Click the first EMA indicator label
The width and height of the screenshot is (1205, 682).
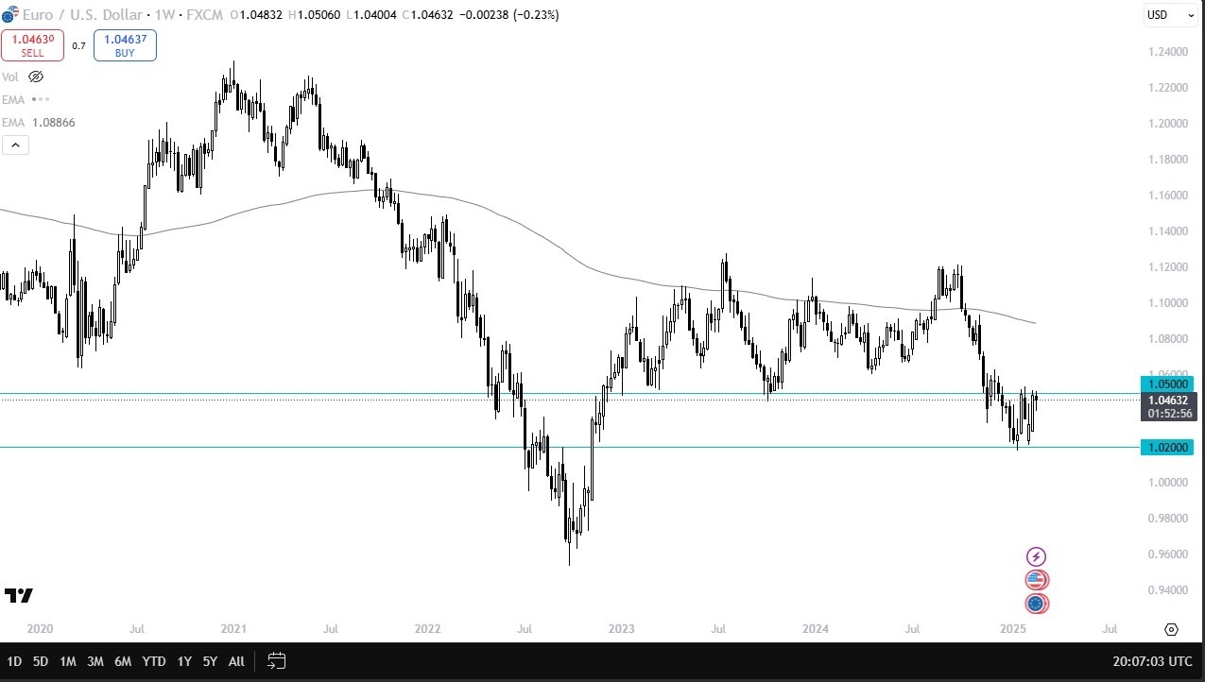click(x=12, y=99)
